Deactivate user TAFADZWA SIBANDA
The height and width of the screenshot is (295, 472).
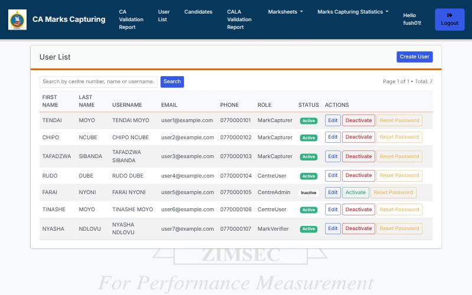coord(358,156)
